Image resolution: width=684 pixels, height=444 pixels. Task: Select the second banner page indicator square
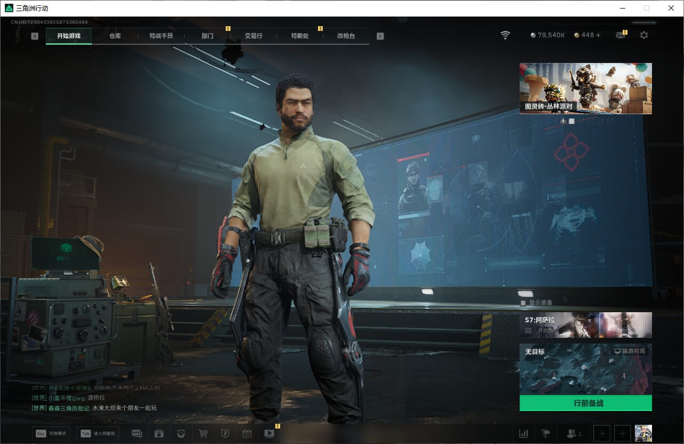tap(571, 121)
